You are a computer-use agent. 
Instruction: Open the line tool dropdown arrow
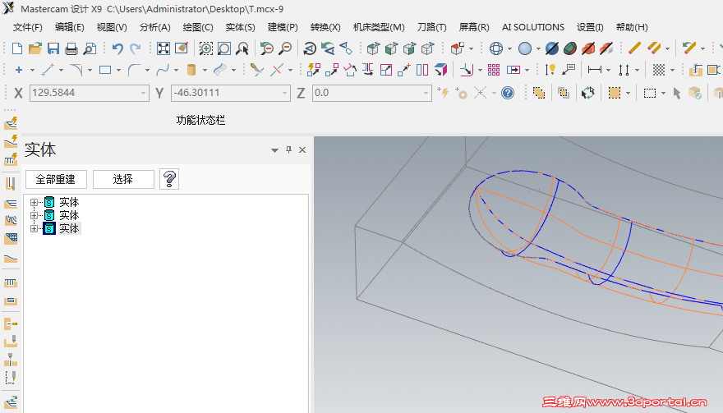(x=61, y=71)
